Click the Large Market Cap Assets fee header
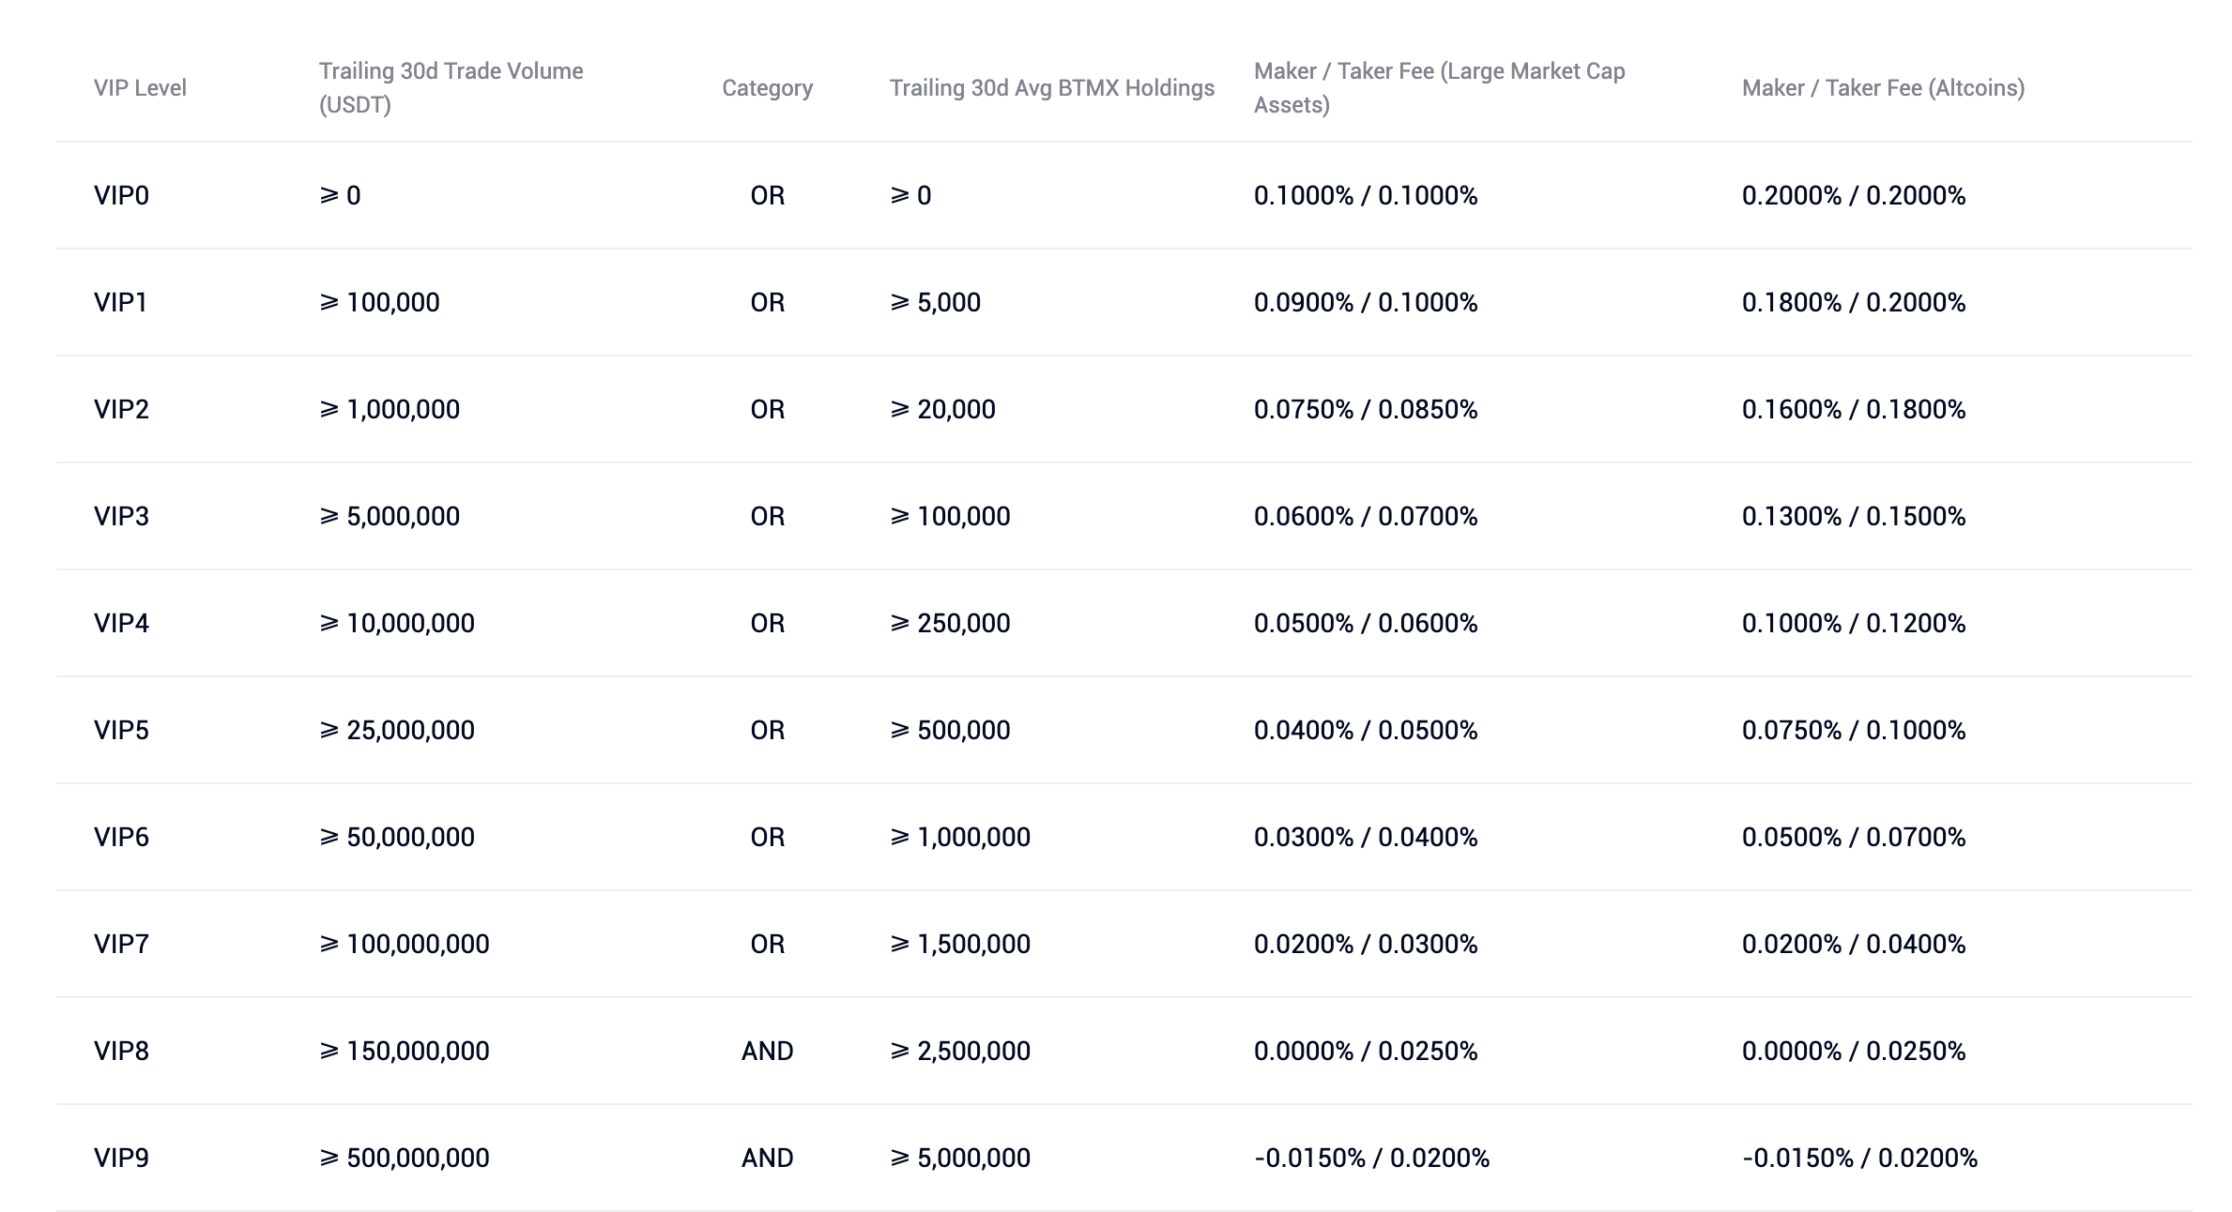This screenshot has height=1212, width=2232. click(1439, 88)
